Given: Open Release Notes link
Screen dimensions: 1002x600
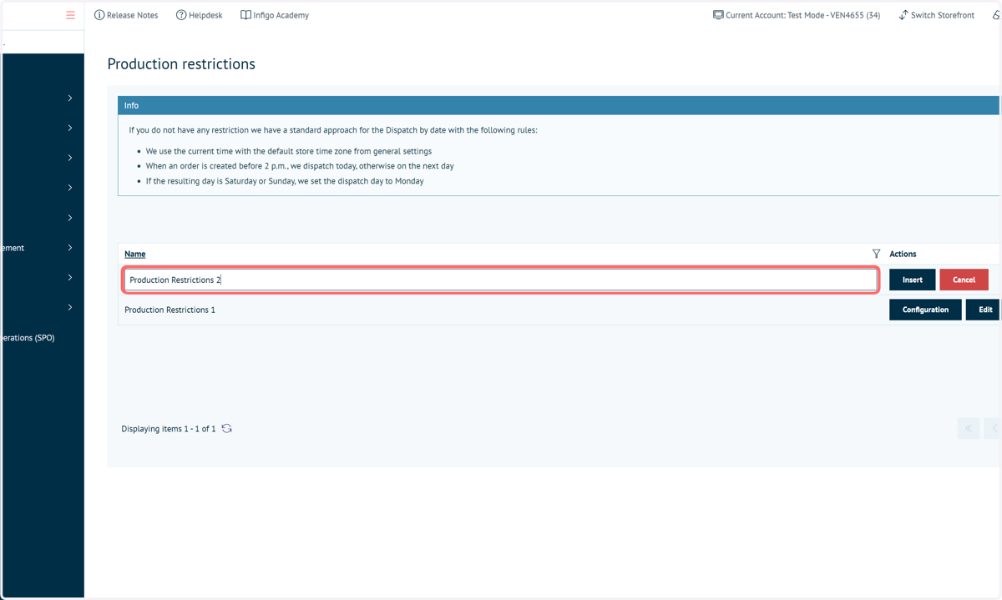Looking at the screenshot, I should tap(126, 15).
